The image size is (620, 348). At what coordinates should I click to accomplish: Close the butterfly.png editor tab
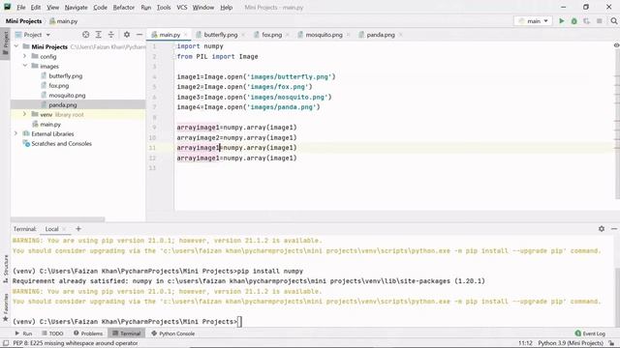coord(243,35)
